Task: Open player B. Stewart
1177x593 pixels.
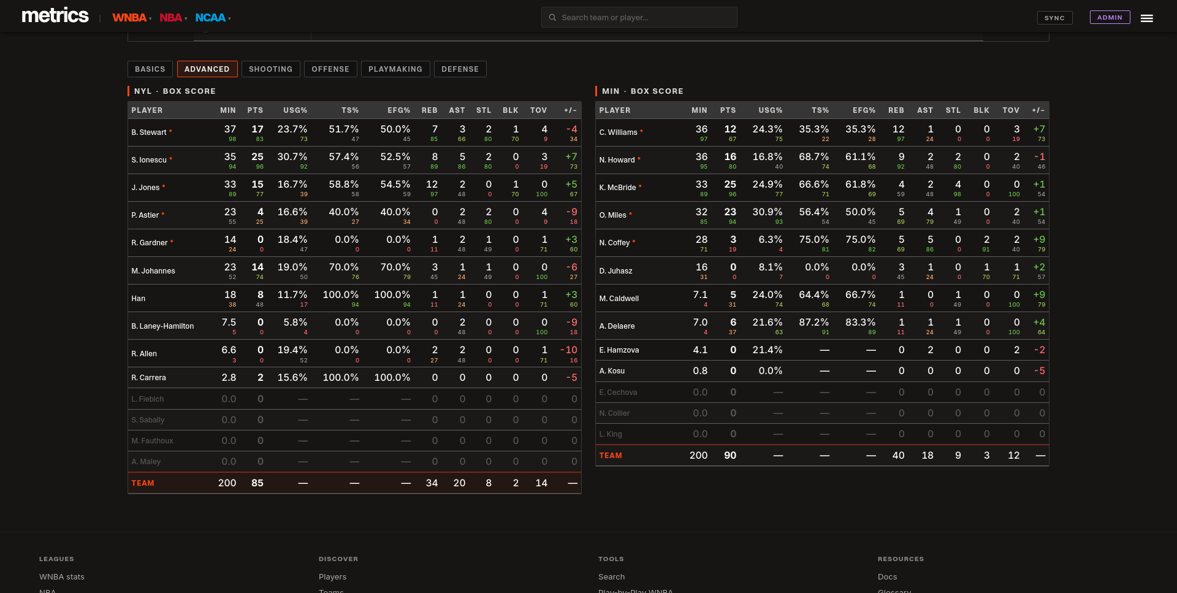Action: (x=149, y=132)
